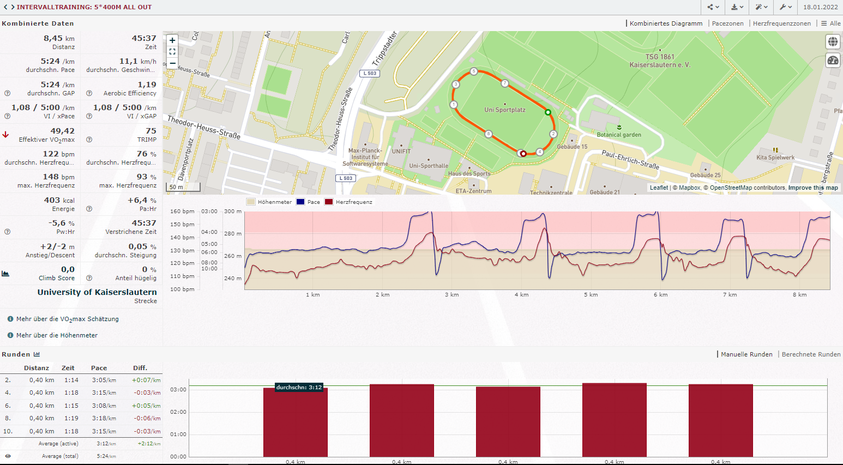The width and height of the screenshot is (843, 465).
Task: Switch to Berechnete Runden view
Action: (x=811, y=354)
